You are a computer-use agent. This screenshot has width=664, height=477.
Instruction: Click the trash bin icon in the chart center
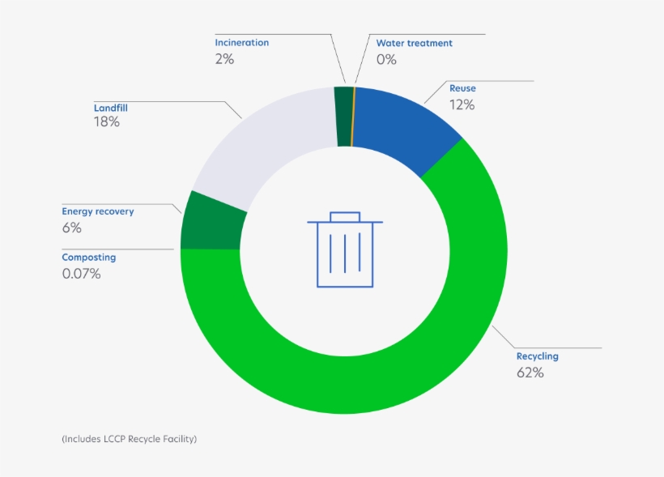(x=343, y=251)
